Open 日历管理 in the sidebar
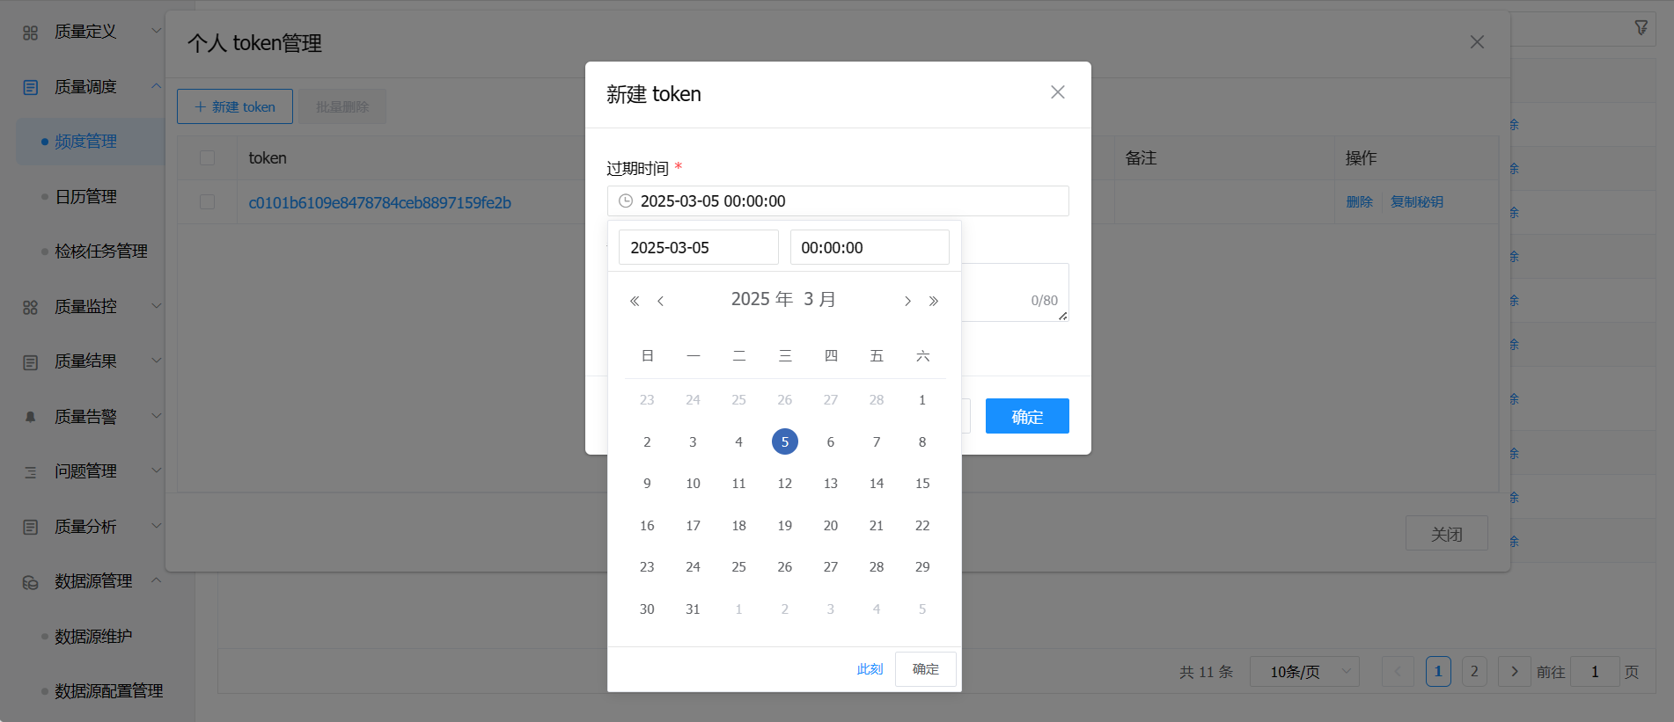 (x=86, y=197)
